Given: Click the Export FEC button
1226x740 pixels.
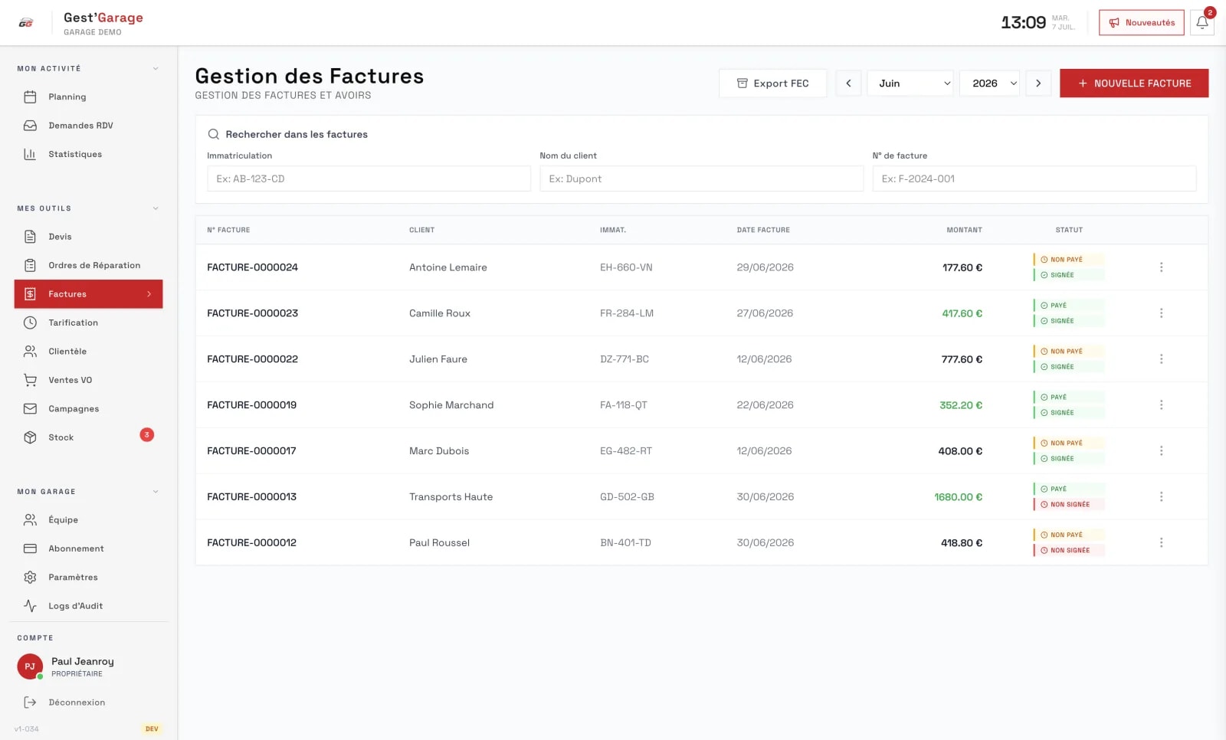Looking at the screenshot, I should click(773, 83).
